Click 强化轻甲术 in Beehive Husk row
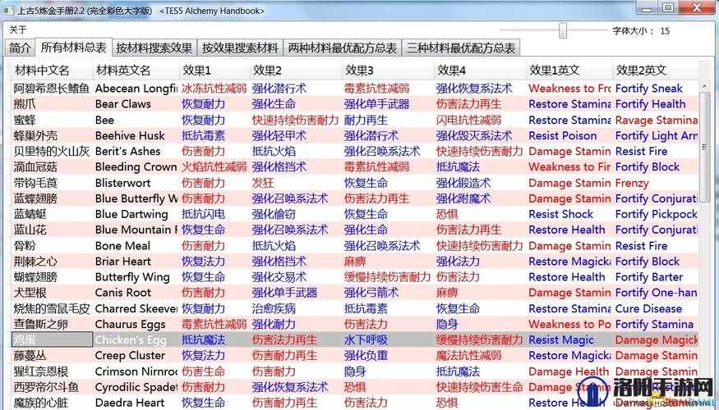 click(279, 135)
